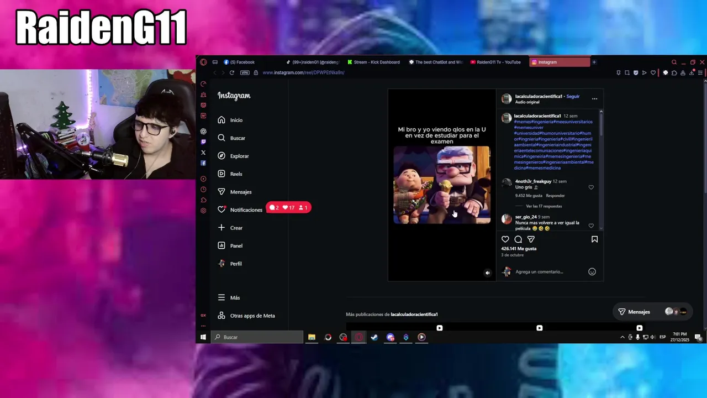Share the reel with paper-plane icon
Screen dimensions: 707x398
[531, 239]
